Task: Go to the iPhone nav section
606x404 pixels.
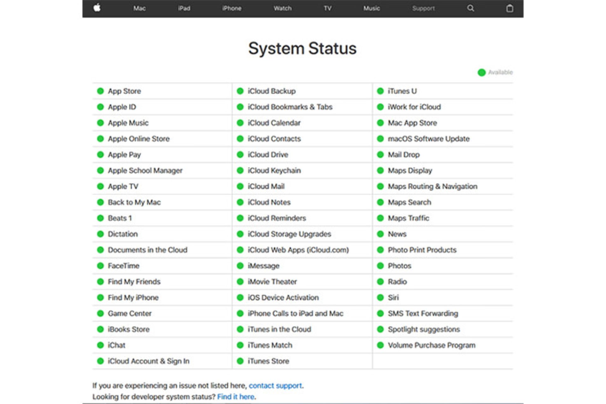Action: pos(232,9)
